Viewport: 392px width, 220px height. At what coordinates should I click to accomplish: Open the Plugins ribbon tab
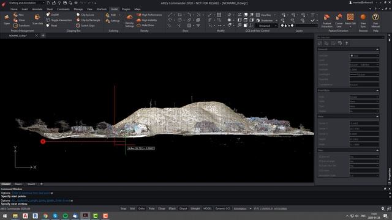coord(126,9)
